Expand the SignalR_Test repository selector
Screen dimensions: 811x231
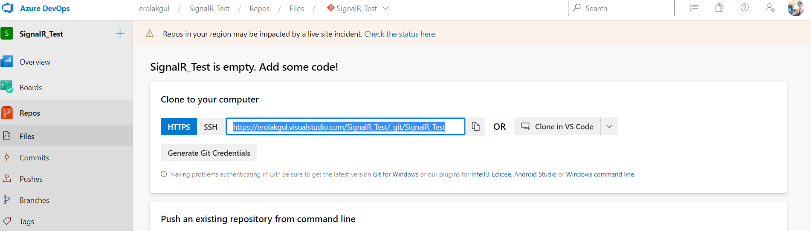[x=385, y=9]
